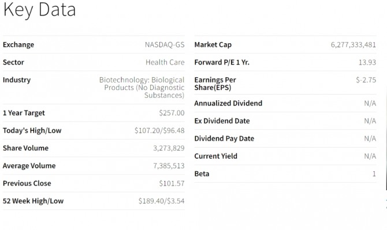Select the Average Volume value 7,385,513
Image resolution: width=387 pixels, height=230 pixels.
(169, 166)
